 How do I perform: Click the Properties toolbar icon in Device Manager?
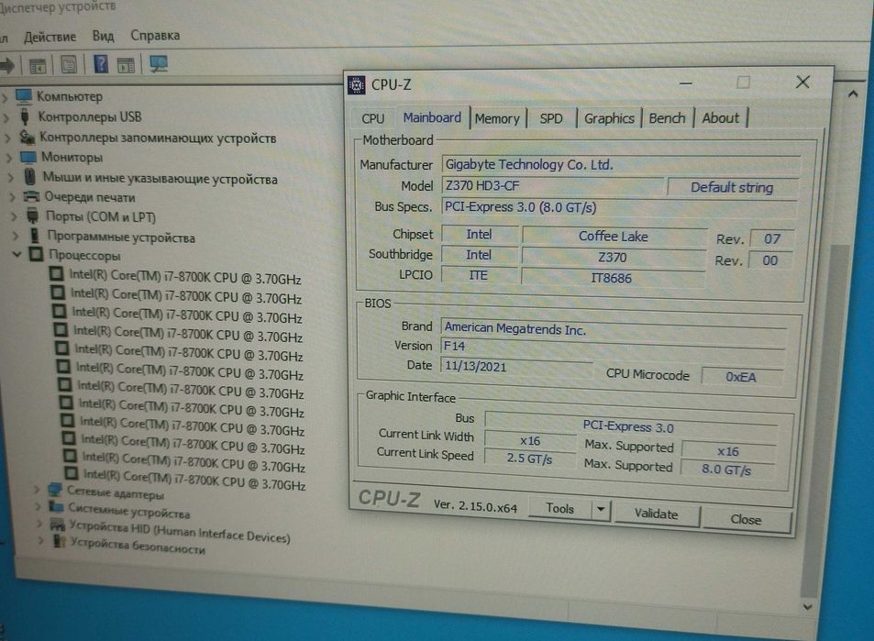point(69,65)
